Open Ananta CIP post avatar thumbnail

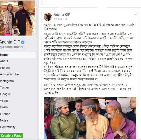click(48, 17)
